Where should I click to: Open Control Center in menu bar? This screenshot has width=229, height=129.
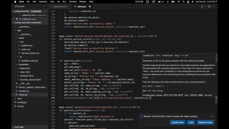[188, 2]
